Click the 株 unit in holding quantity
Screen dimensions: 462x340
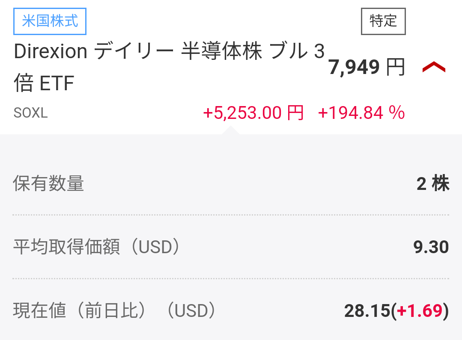[x=440, y=184]
